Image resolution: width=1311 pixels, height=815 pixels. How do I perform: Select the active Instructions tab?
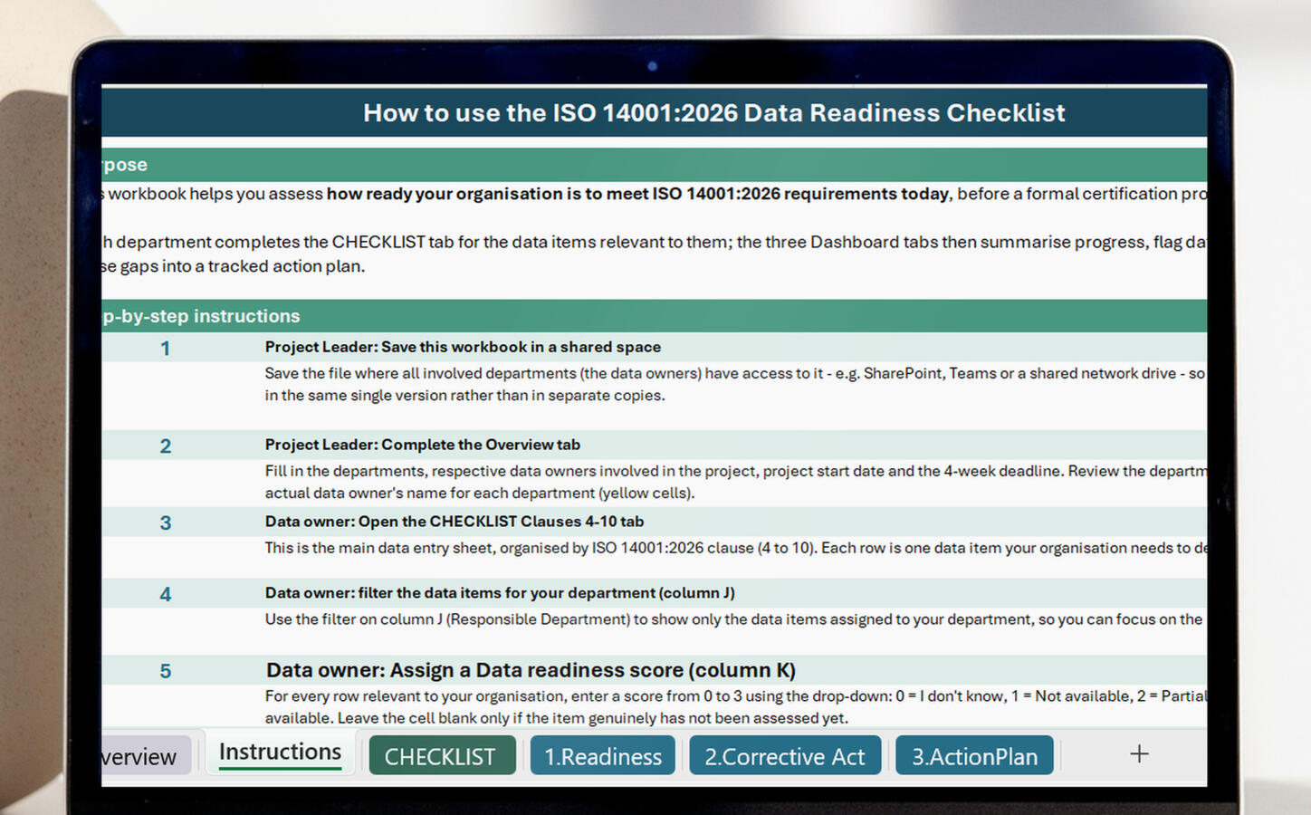pyautogui.click(x=280, y=753)
